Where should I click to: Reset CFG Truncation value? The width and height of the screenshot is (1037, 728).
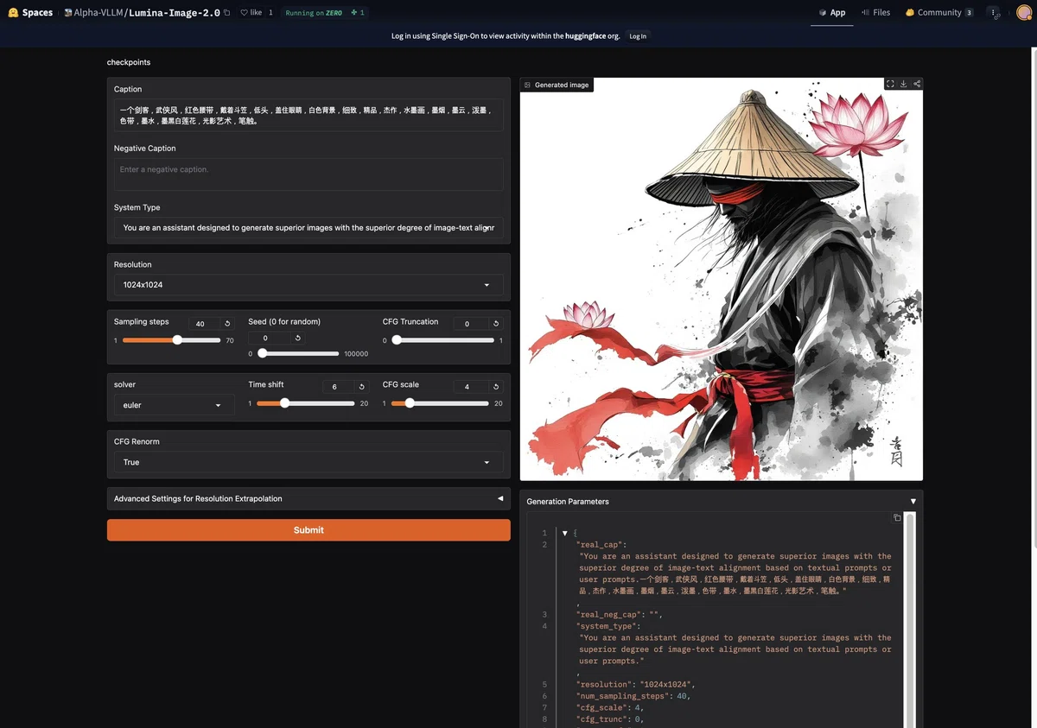tap(496, 324)
